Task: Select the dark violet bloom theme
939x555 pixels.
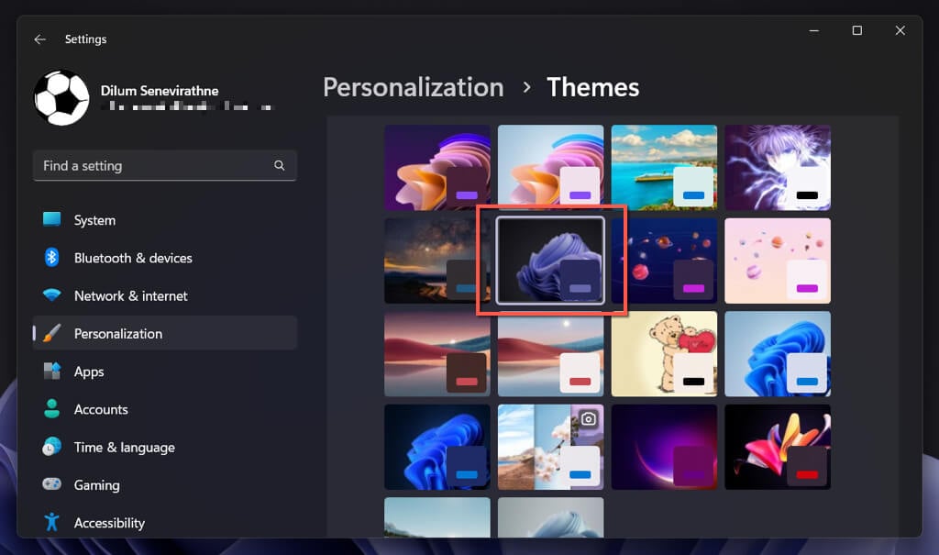Action: point(550,261)
